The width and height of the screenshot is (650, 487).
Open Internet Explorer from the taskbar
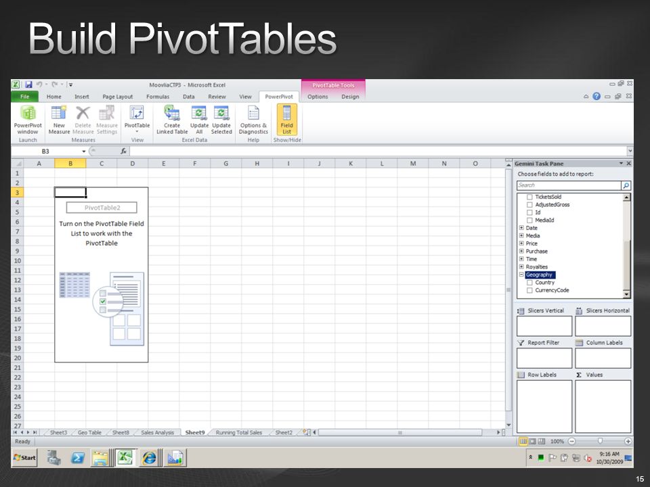149,458
